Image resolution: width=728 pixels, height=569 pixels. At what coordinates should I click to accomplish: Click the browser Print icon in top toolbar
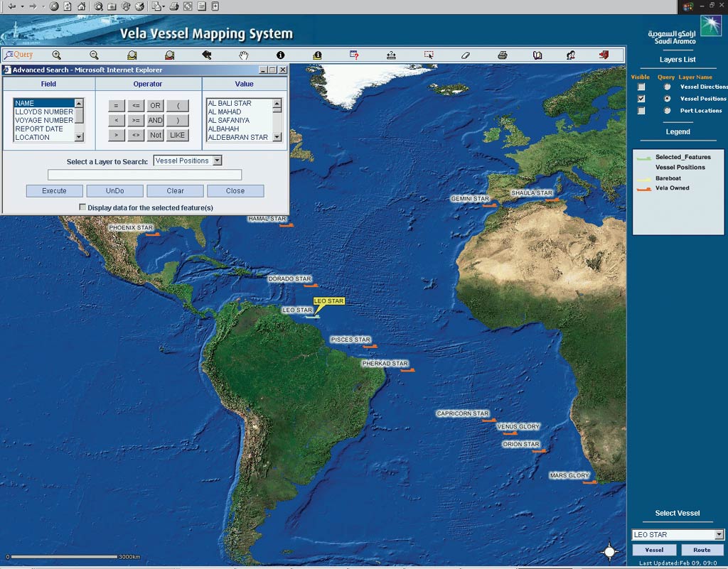174,6
